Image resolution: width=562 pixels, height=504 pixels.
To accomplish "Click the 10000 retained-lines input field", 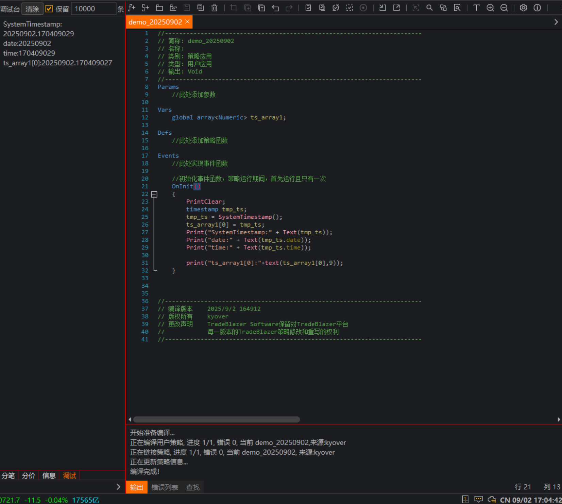I will [93, 9].
